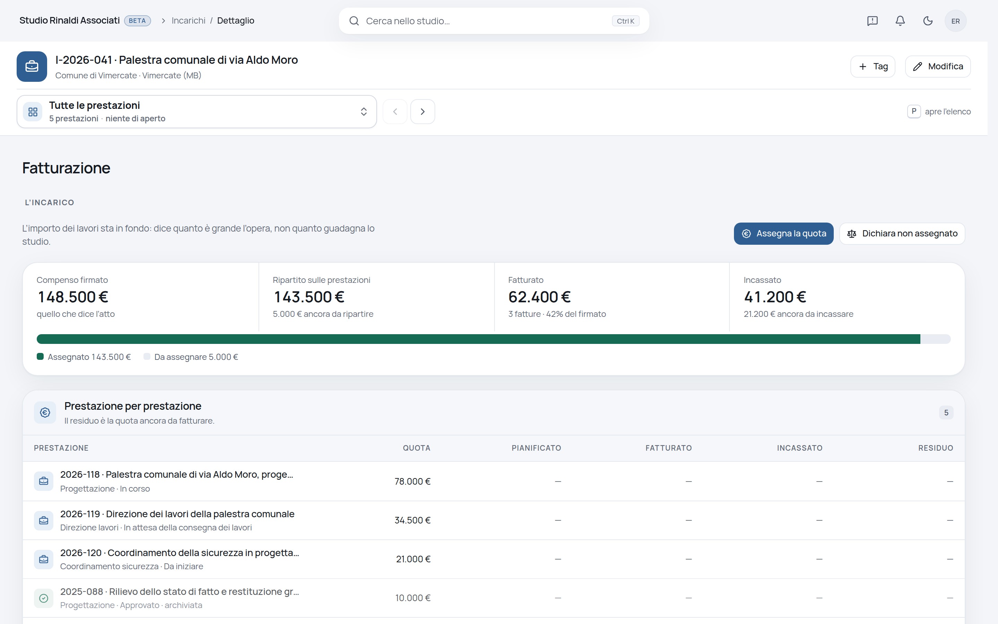Click the QUOTA column header

[x=417, y=448]
